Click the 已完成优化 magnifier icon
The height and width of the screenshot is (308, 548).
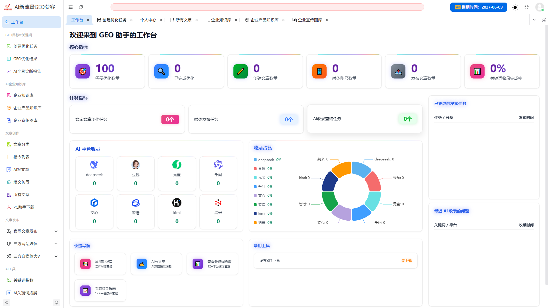(x=161, y=71)
